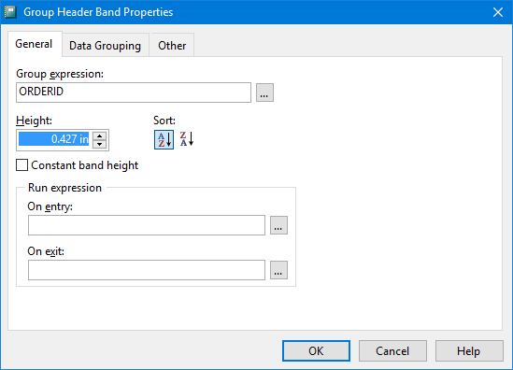
Task: Open Group expression builder ellipsis button
Action: [x=264, y=92]
